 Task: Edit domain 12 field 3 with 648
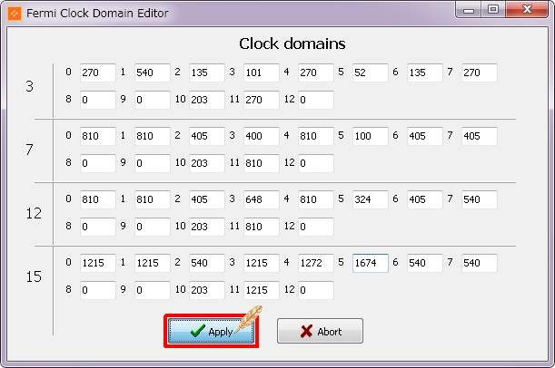(262, 200)
